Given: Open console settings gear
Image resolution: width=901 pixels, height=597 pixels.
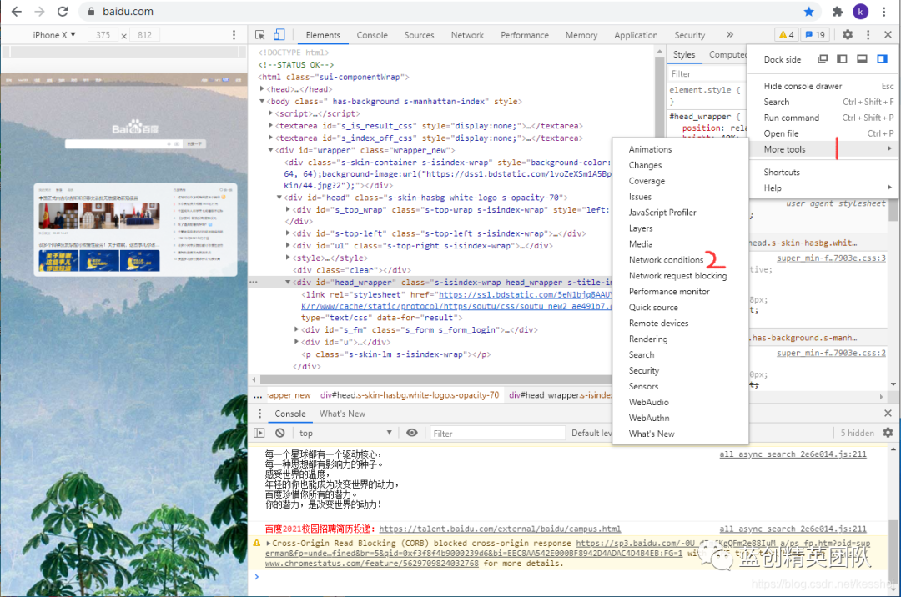Looking at the screenshot, I should (888, 433).
